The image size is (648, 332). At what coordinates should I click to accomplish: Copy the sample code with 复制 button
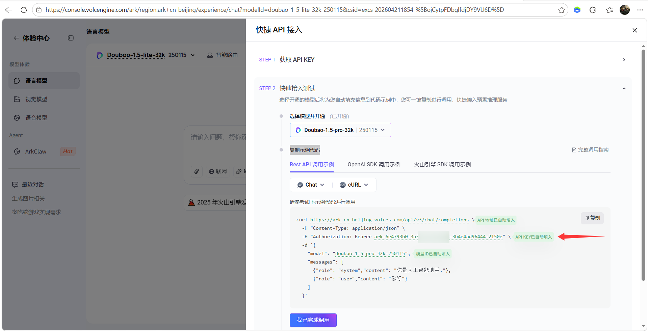[592, 218]
